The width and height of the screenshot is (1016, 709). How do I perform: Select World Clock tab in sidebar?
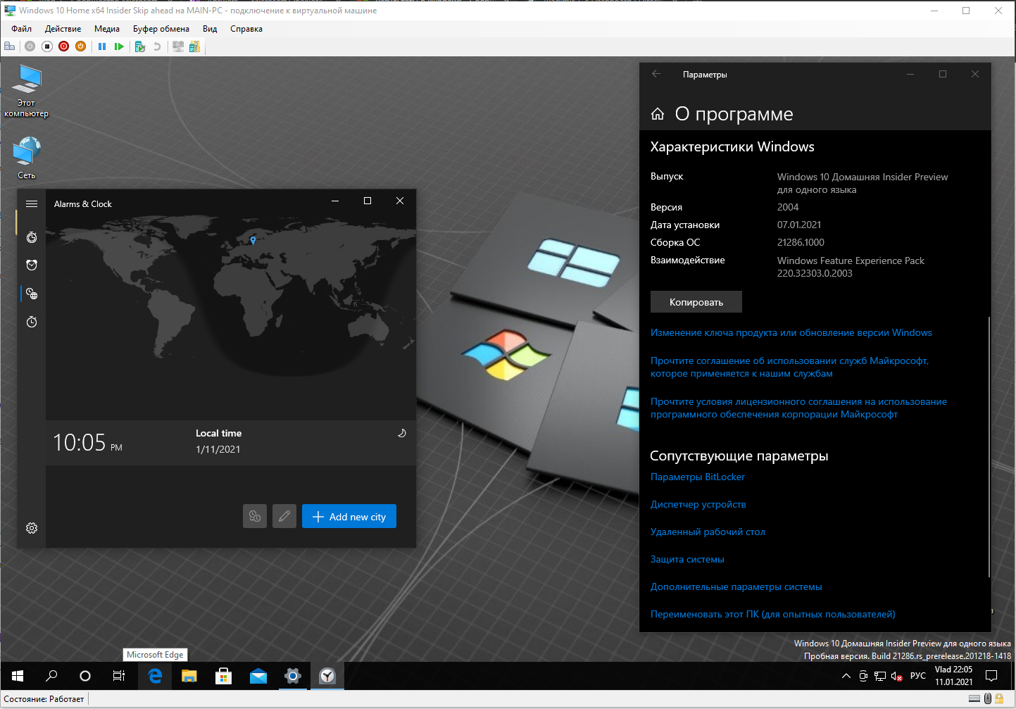32,294
